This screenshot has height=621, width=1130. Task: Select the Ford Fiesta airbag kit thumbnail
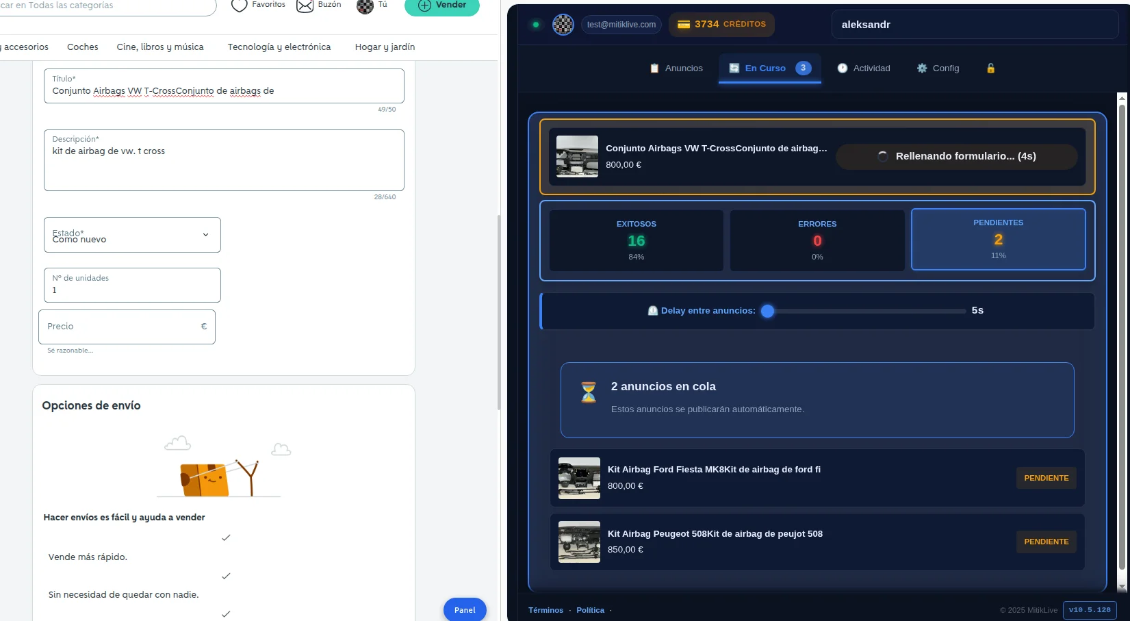579,478
